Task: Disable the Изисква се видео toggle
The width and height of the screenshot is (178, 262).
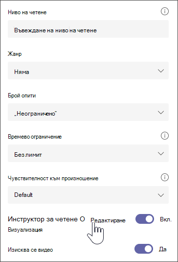Action: coord(144,249)
